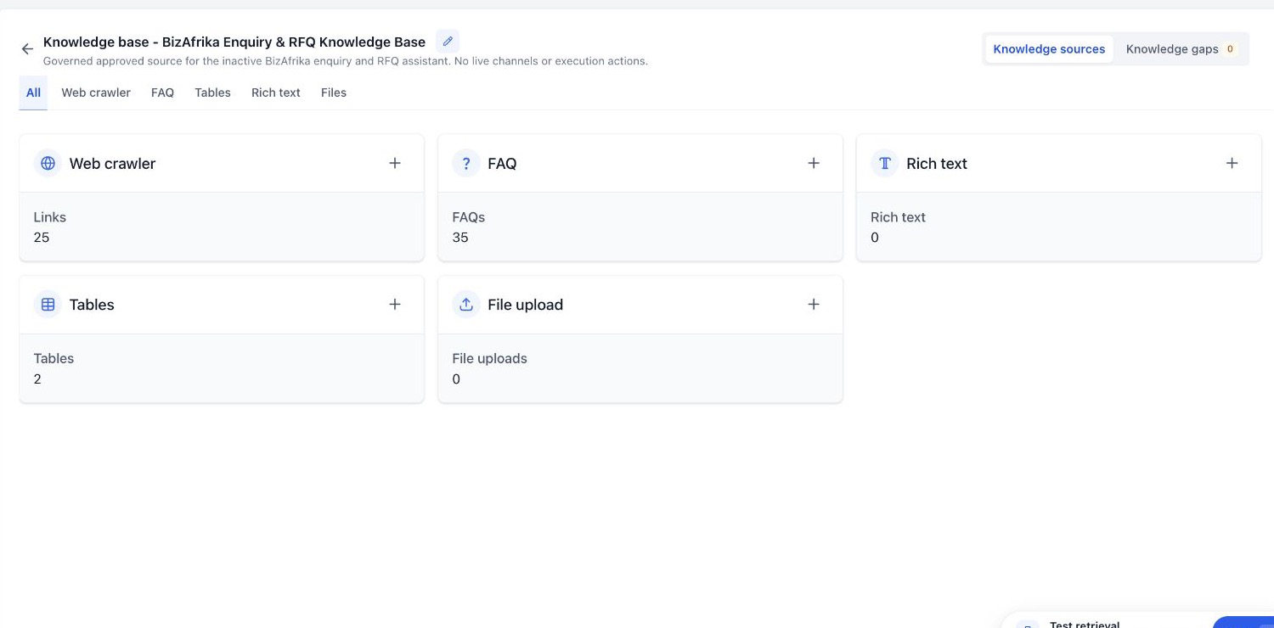Switch to the Files tab
This screenshot has width=1274, height=628.
pyautogui.click(x=334, y=93)
